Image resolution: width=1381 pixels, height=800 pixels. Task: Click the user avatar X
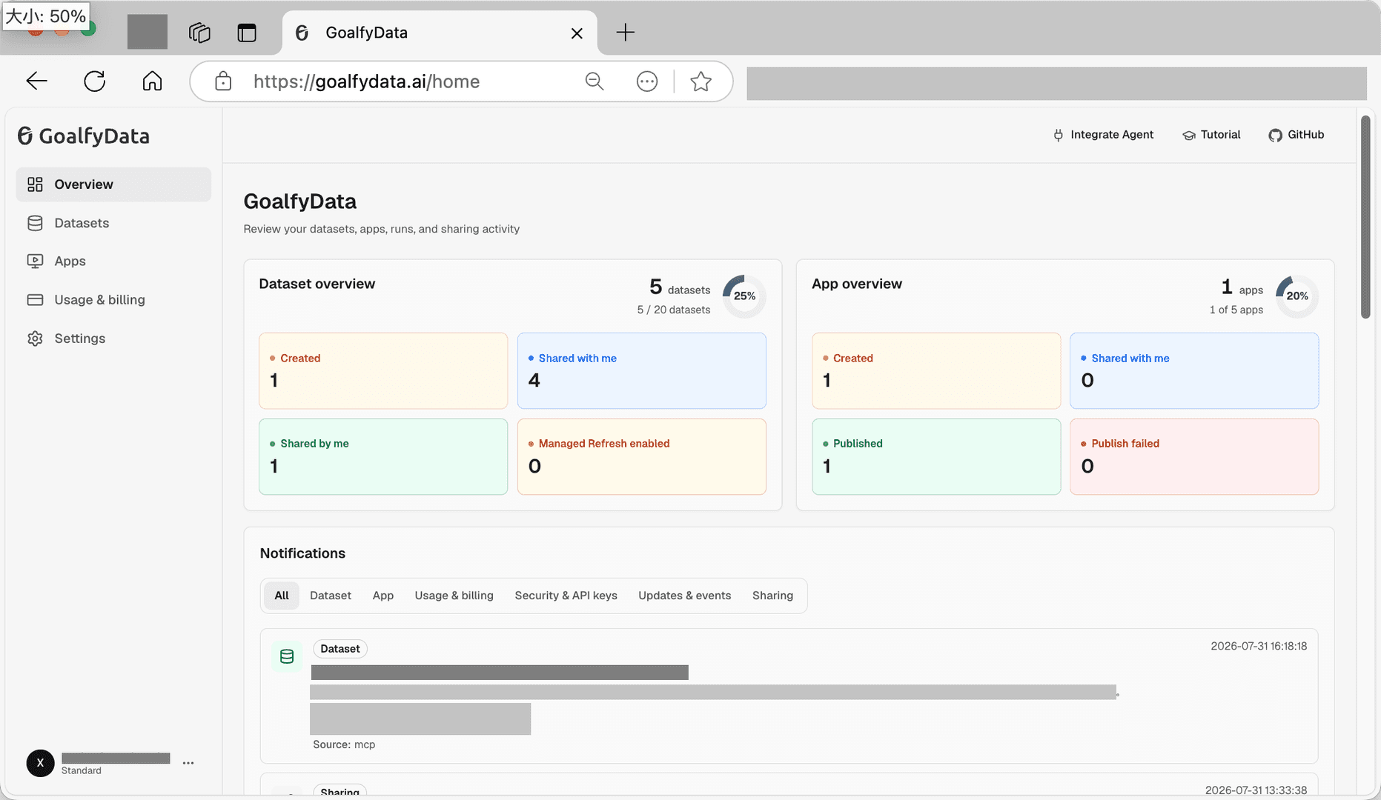[40, 763]
